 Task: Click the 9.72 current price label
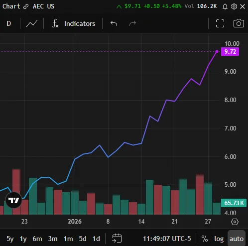tap(230, 52)
